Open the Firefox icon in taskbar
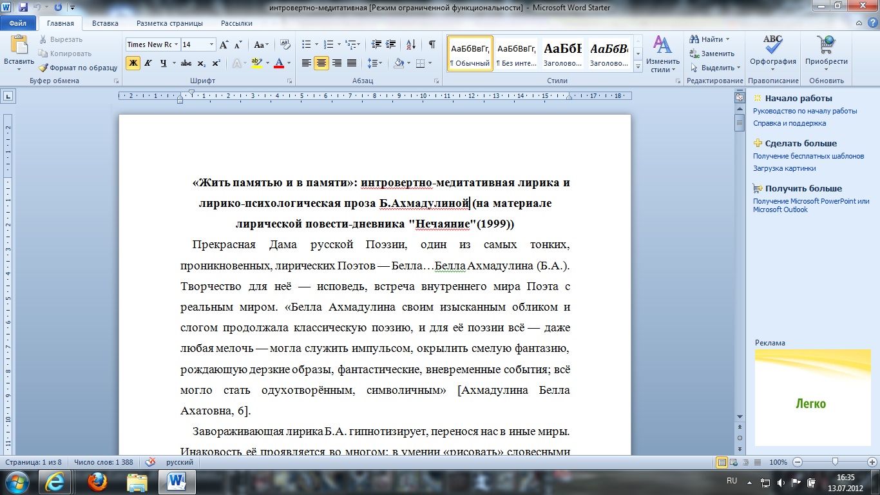Image resolution: width=880 pixels, height=495 pixels. (x=97, y=481)
